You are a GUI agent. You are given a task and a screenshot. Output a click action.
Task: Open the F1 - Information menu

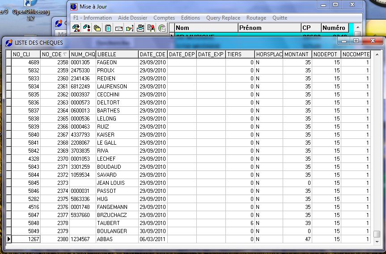tap(93, 18)
